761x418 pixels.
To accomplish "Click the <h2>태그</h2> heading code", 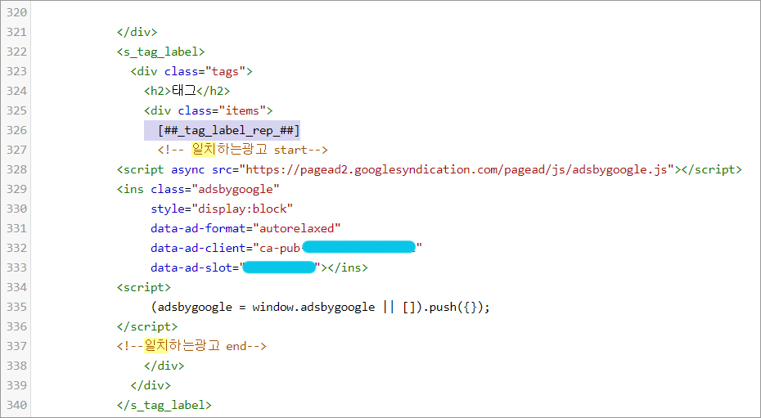I will click(x=187, y=91).
